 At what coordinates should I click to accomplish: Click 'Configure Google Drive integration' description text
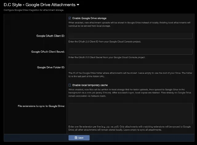pyautogui.click(x=34, y=10)
